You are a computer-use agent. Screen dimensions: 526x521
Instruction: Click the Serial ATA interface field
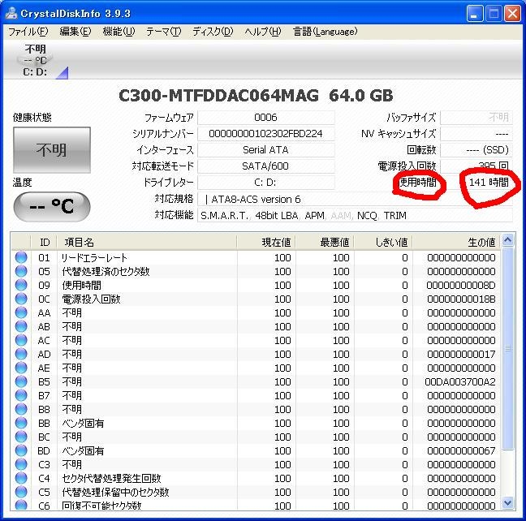pos(266,149)
